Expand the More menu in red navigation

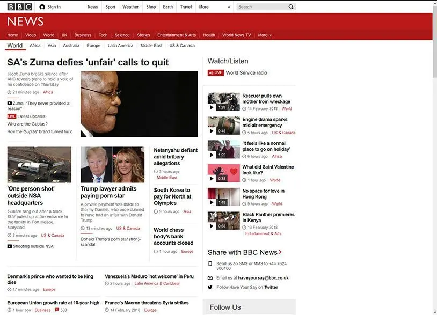point(265,35)
